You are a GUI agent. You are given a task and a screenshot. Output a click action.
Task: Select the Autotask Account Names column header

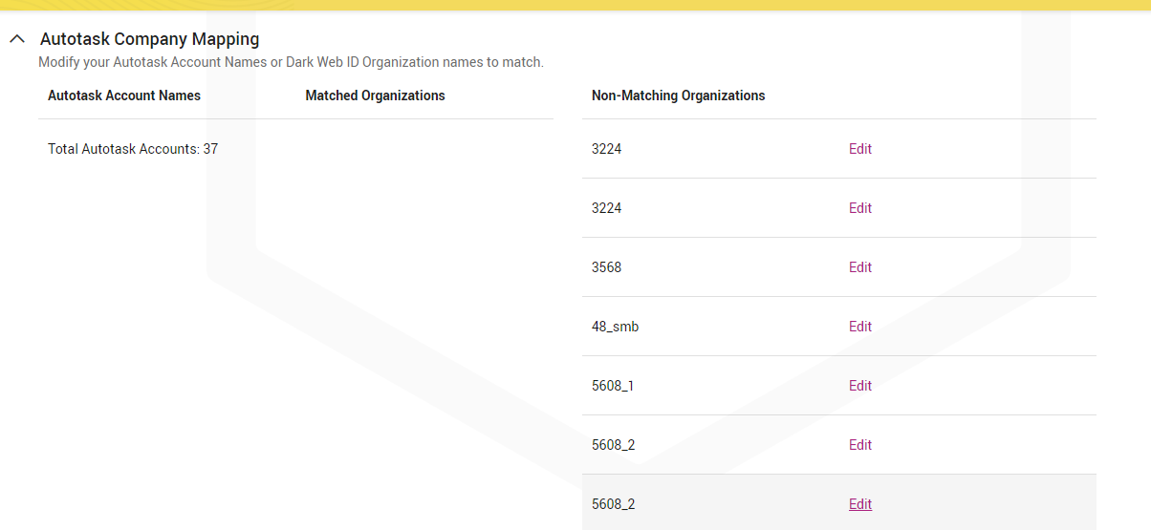pyautogui.click(x=124, y=95)
